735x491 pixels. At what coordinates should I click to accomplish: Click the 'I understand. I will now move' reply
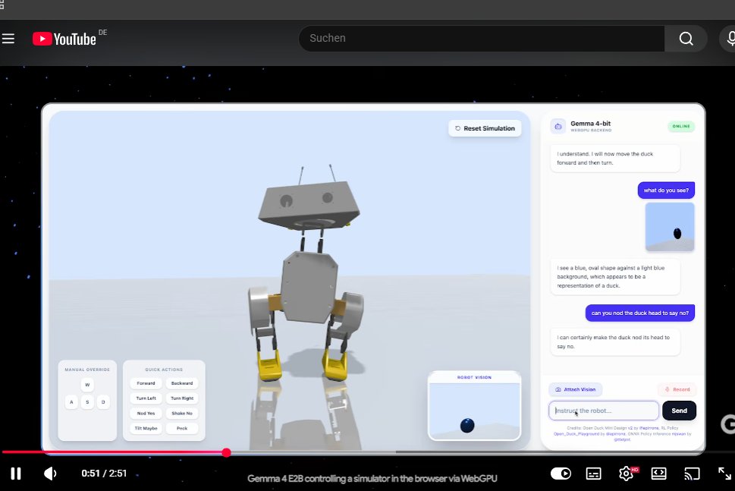coord(614,158)
